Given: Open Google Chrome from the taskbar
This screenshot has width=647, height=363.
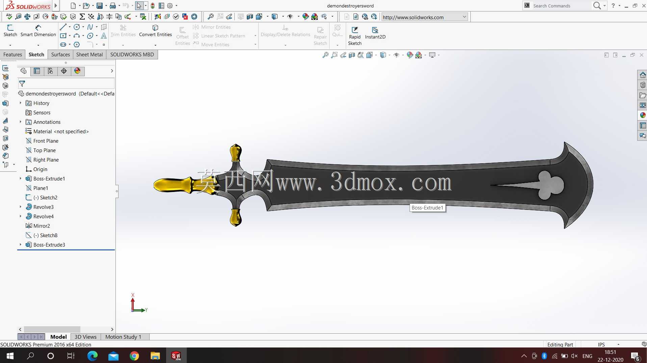Looking at the screenshot, I should tap(134, 356).
